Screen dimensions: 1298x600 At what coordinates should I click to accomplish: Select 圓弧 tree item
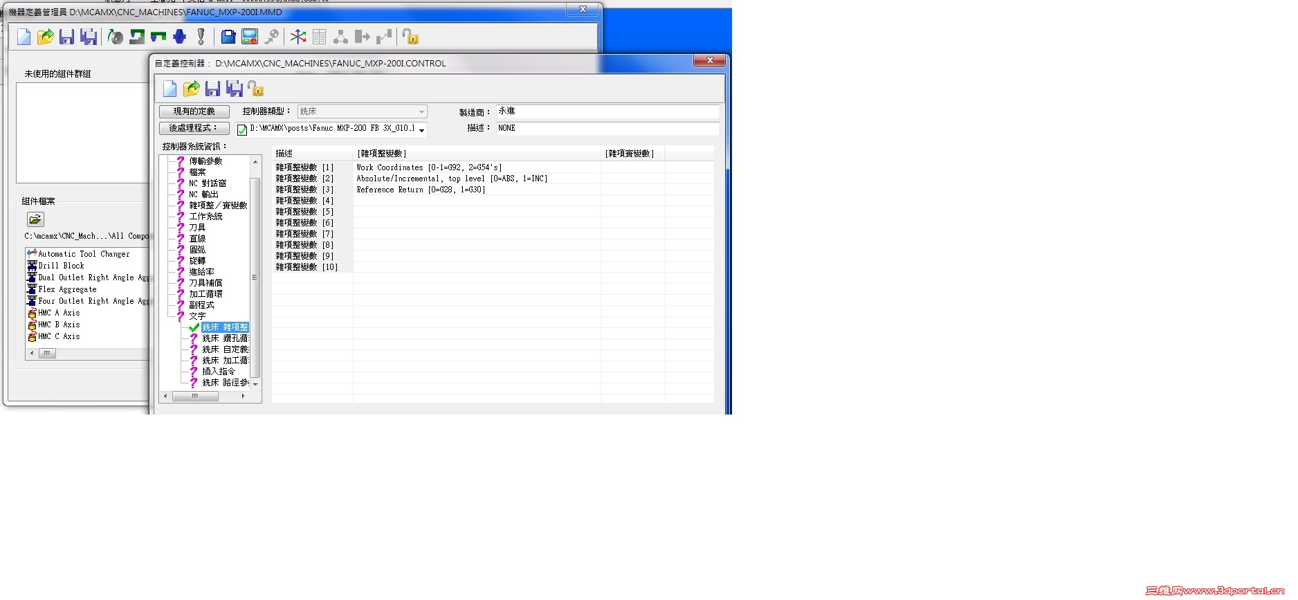tap(197, 250)
